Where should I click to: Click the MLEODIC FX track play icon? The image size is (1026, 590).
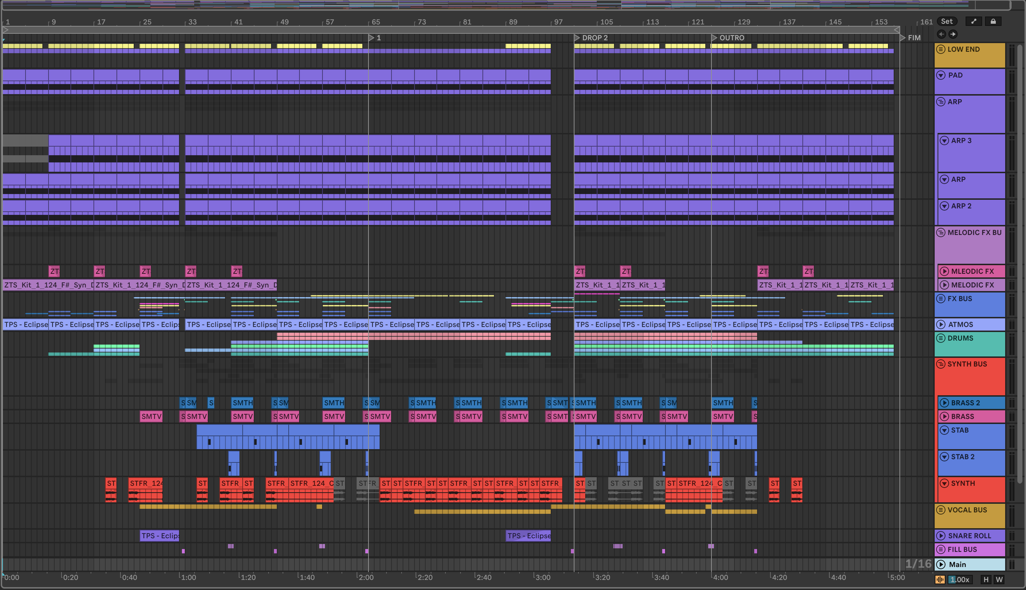(944, 271)
